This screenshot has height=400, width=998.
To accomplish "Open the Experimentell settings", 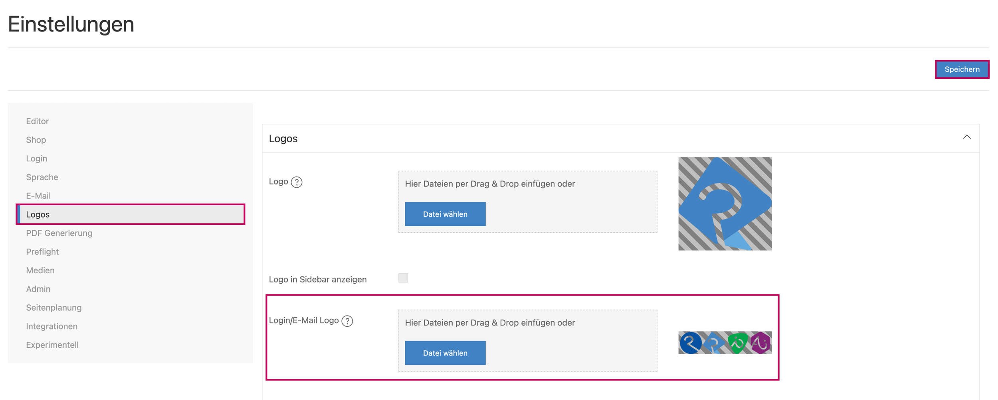I will [52, 345].
